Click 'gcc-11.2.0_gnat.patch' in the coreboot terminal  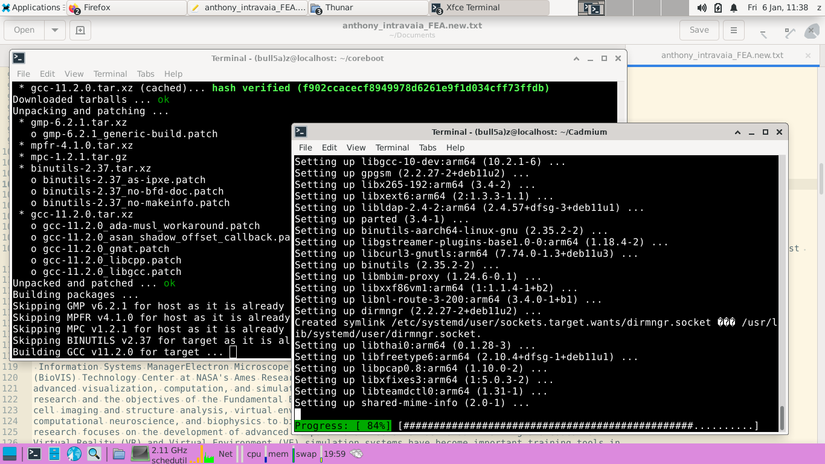(106, 249)
